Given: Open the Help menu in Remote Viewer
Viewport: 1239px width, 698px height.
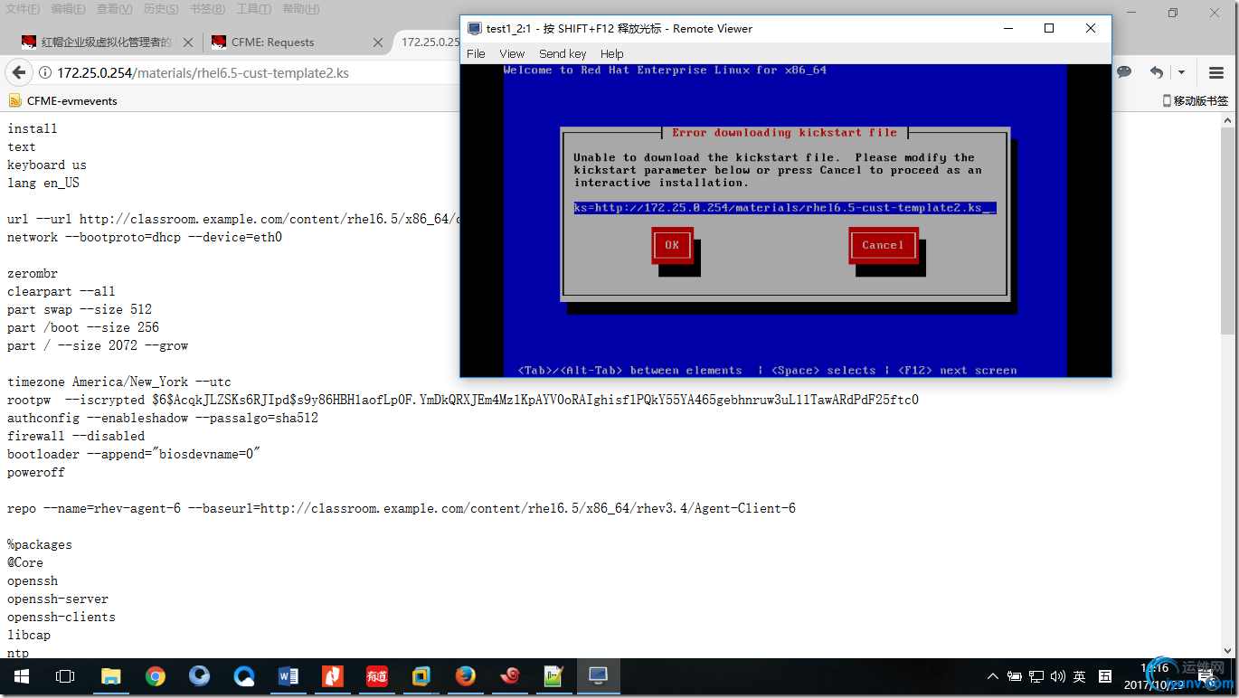Looking at the screenshot, I should [612, 53].
